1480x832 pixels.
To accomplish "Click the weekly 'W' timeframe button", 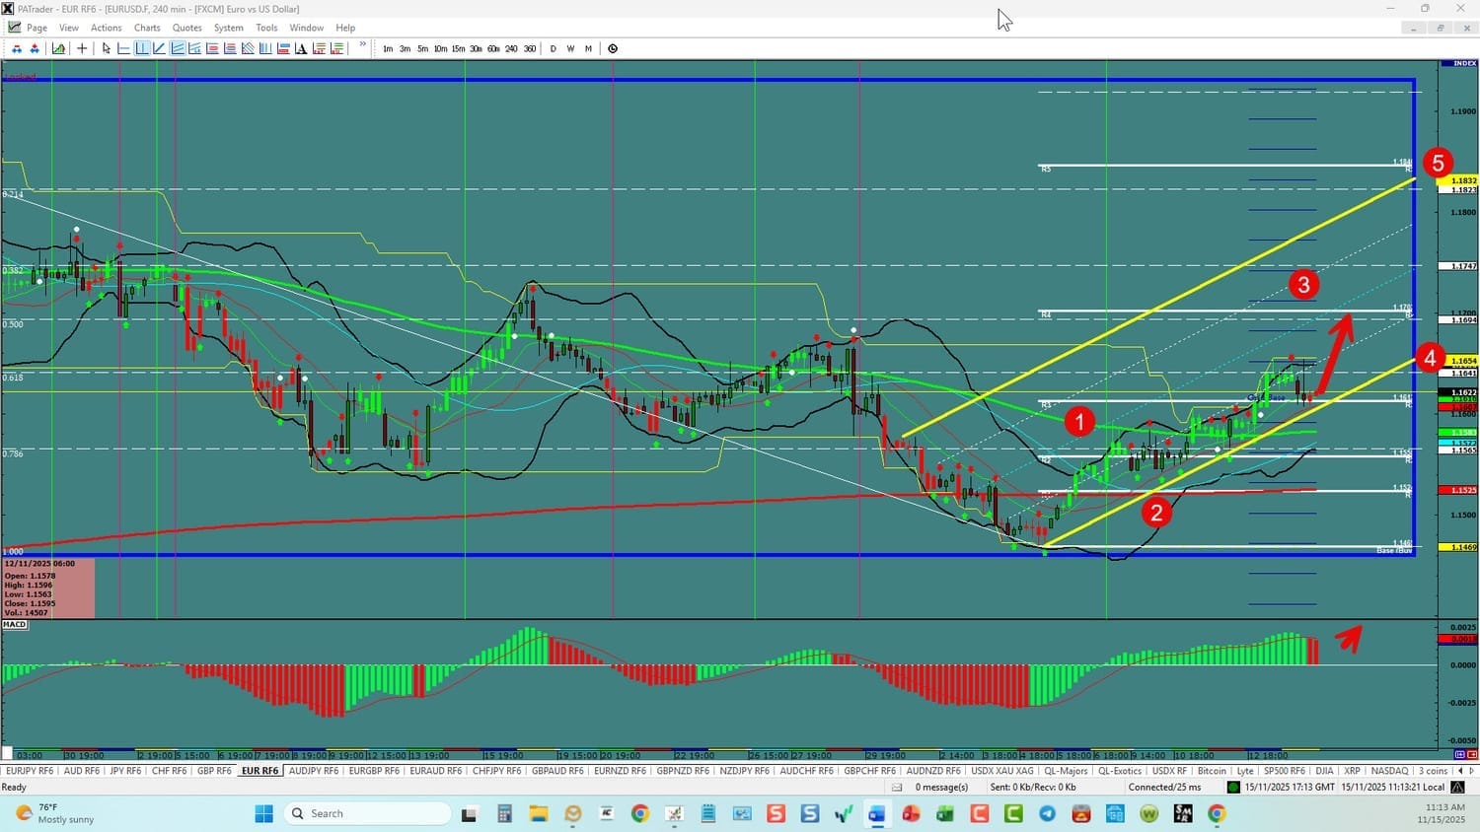I will 570,48.
